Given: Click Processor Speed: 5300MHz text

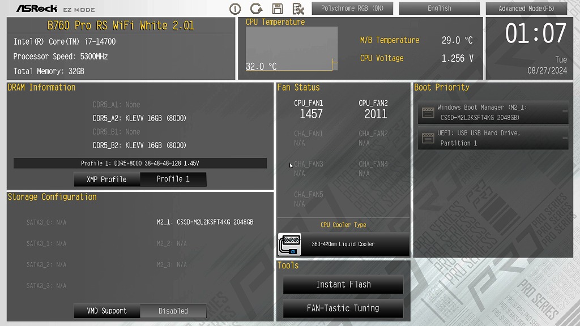Looking at the screenshot, I should pos(61,57).
